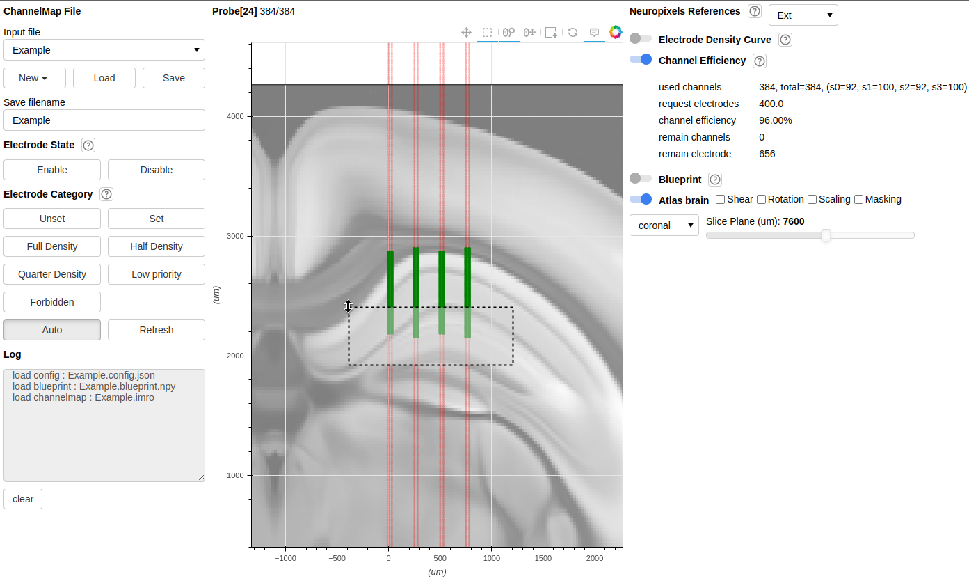Enable the Masking checkbox
The width and height of the screenshot is (969, 579).
point(859,199)
